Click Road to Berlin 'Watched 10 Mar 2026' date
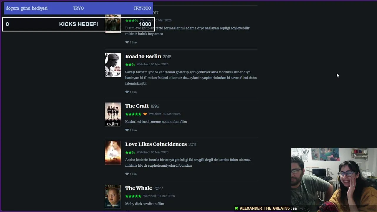This screenshot has width=377, height=212. tap(153, 64)
